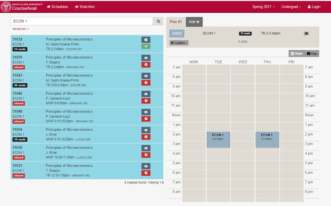Click the red question icon for 51070
The image size is (331, 206).
tap(146, 64)
